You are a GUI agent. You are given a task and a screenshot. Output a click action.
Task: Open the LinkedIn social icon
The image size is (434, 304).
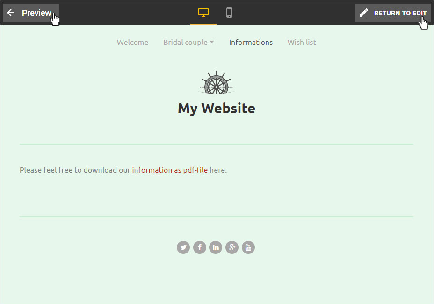(x=216, y=247)
